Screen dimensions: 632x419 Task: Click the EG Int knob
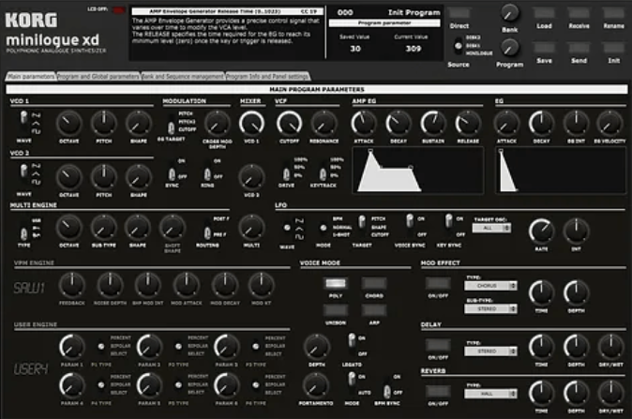pyautogui.click(x=576, y=124)
